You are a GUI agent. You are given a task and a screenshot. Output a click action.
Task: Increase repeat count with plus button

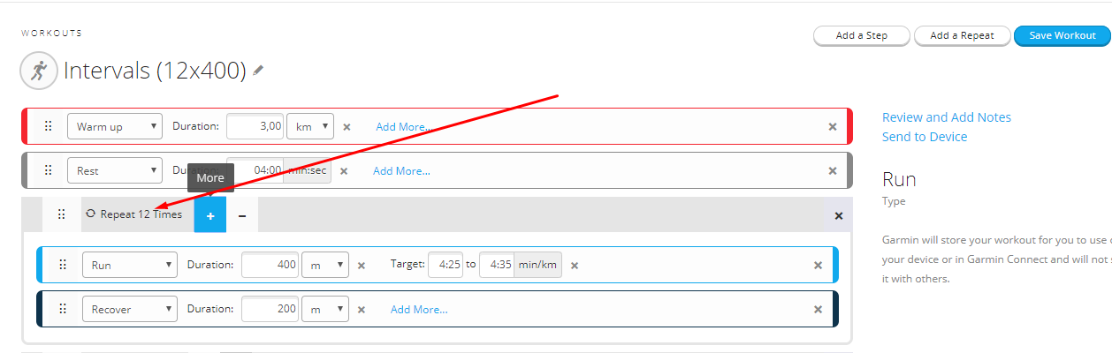(x=210, y=215)
